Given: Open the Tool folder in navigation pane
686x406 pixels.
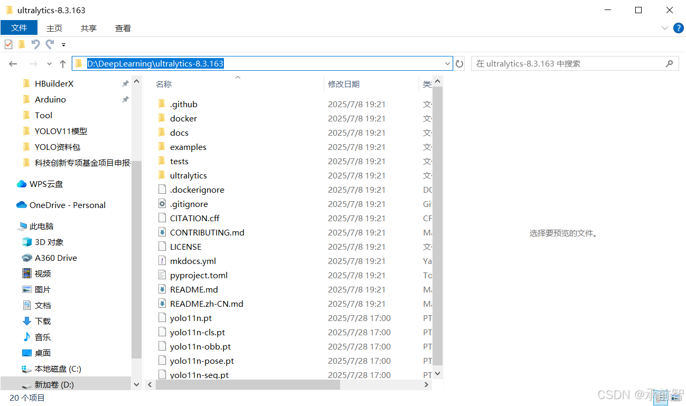Looking at the screenshot, I should point(43,115).
